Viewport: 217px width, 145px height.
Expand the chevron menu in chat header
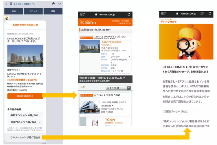tap(60, 4)
